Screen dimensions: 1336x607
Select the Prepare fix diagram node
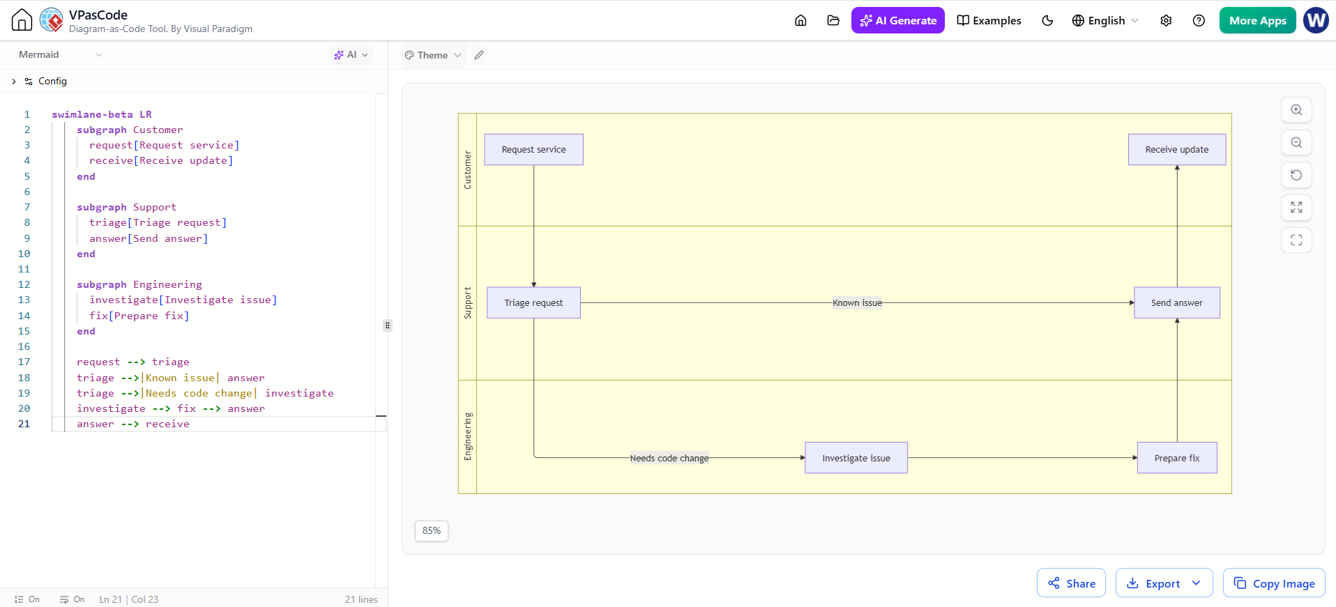(1177, 458)
